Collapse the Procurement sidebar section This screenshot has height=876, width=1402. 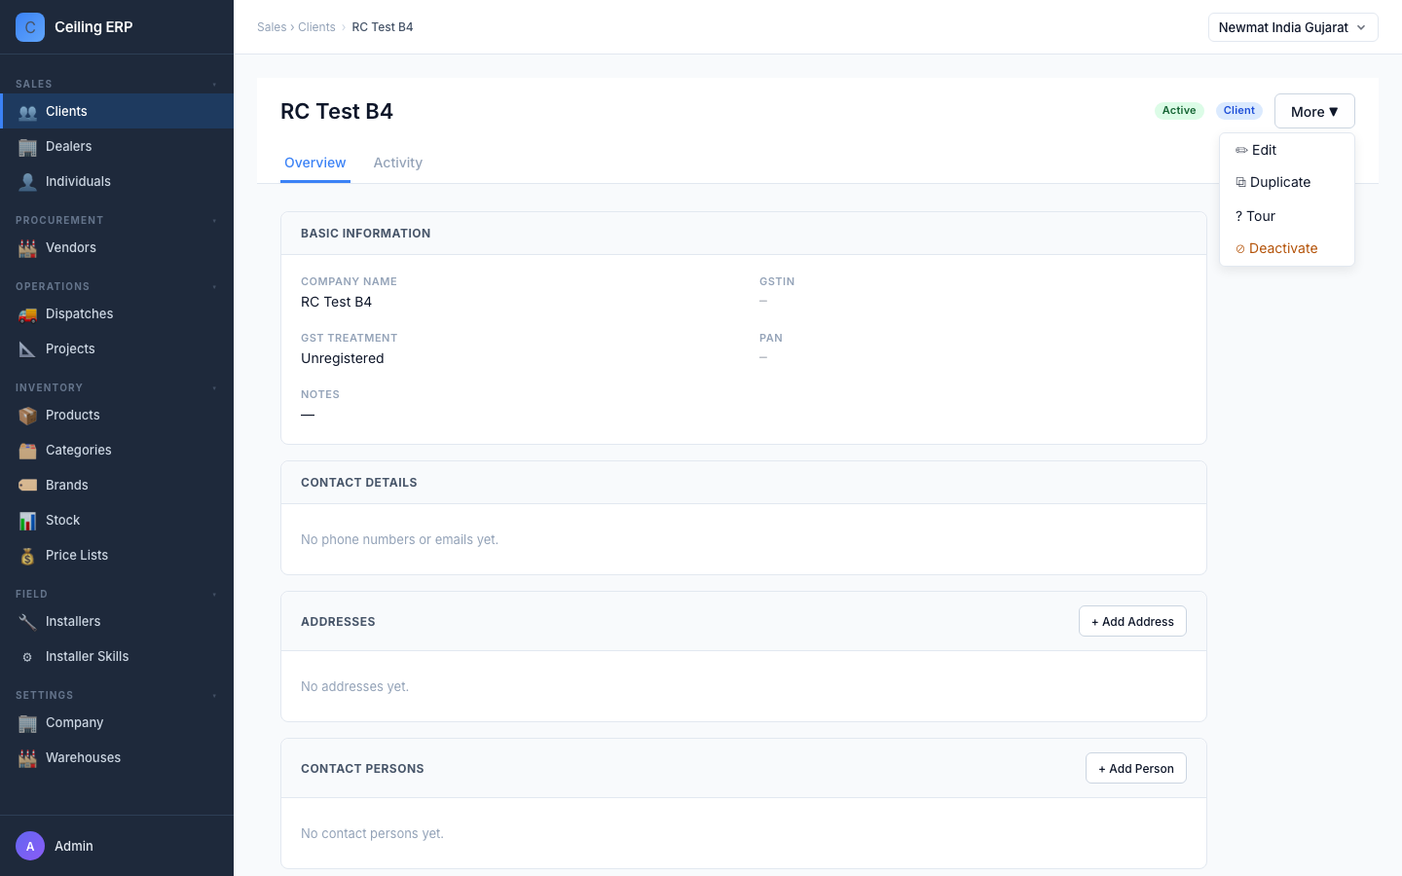click(214, 221)
